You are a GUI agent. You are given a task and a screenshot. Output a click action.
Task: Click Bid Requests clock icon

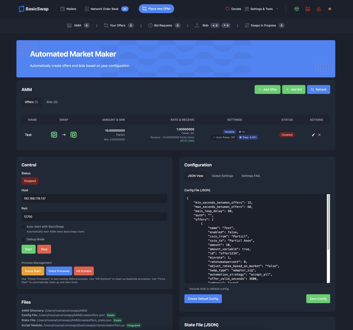(x=150, y=26)
